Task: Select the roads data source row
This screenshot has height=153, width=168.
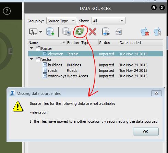Action: point(95,70)
